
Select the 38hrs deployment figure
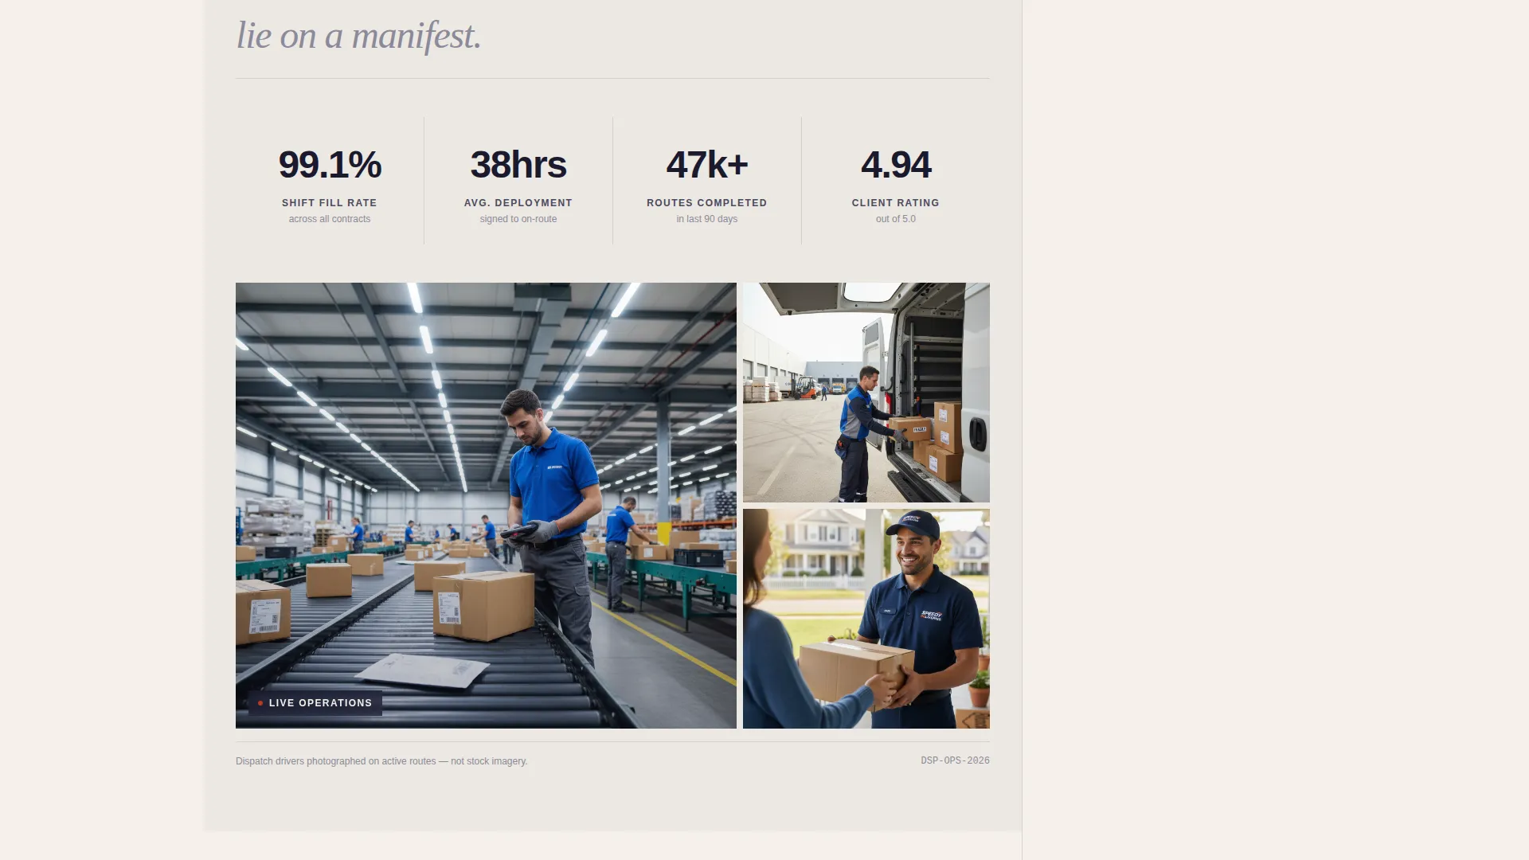click(518, 165)
